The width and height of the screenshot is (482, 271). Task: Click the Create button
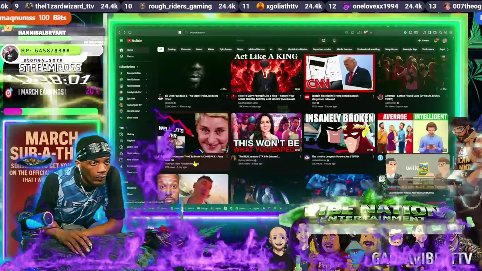(x=423, y=41)
